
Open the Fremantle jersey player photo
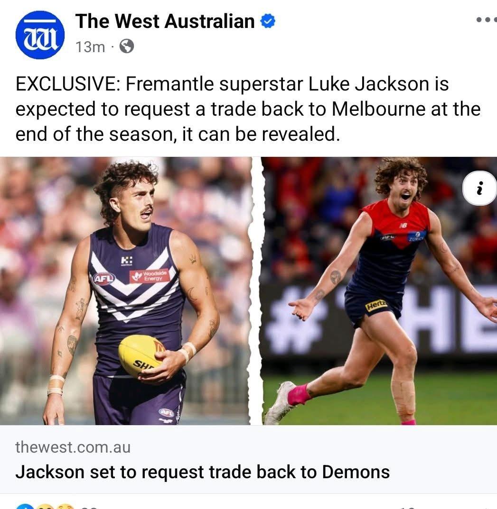125,291
